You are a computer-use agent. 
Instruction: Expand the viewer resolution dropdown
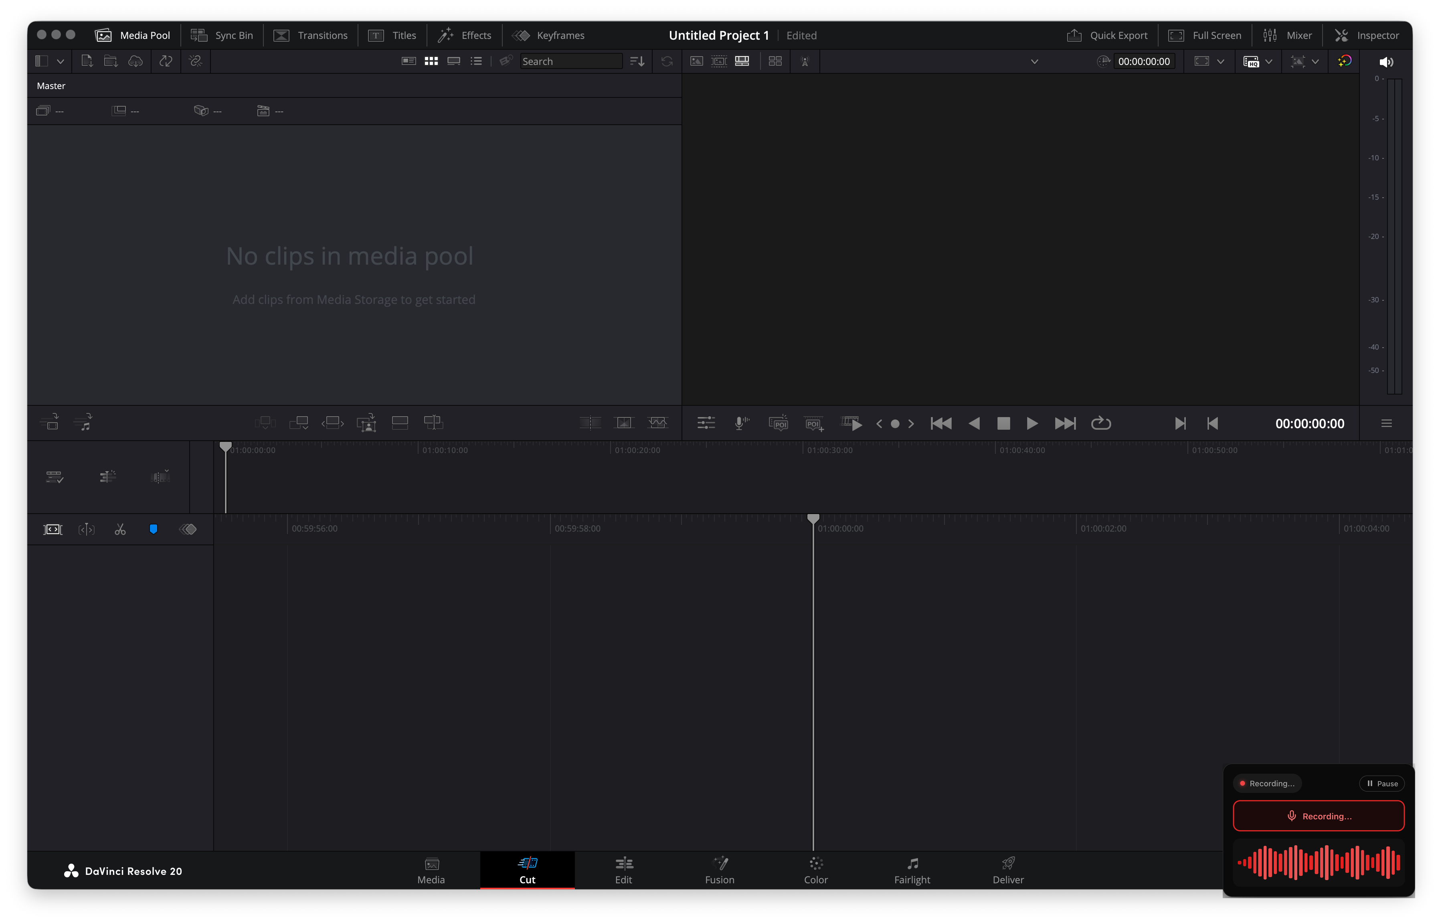pos(1268,61)
